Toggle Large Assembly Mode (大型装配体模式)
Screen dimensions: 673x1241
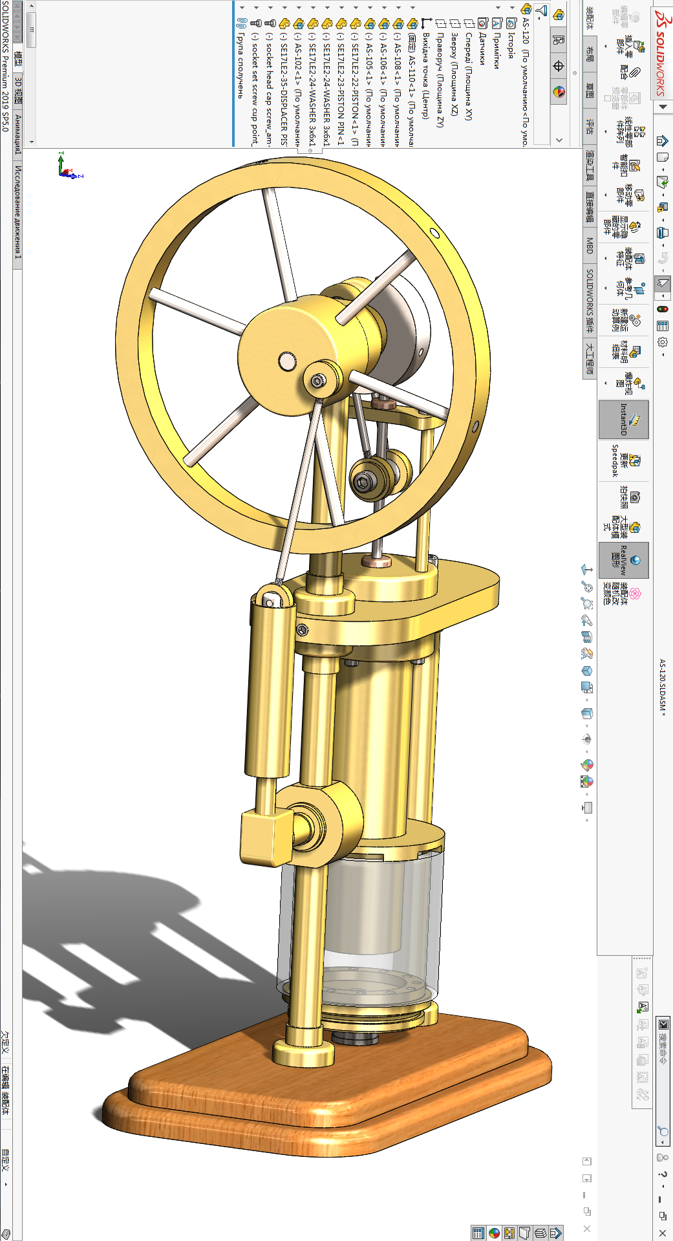pos(634,527)
